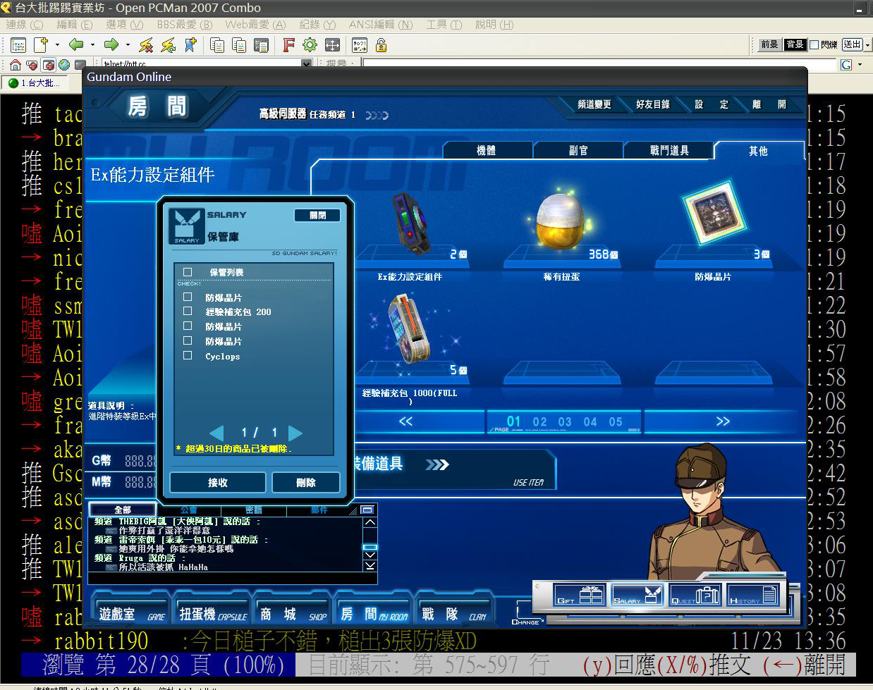This screenshot has width=873, height=690.
Task: Click the add bookmark star icon
Action: coord(190,45)
